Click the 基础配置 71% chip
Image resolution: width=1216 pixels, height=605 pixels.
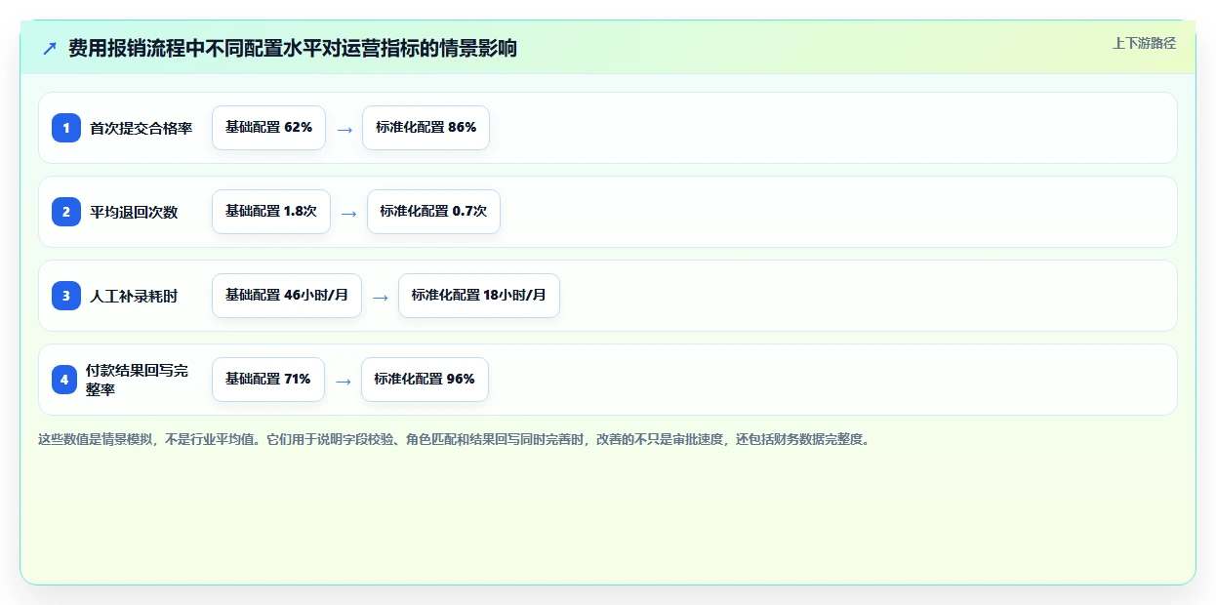pyautogui.click(x=268, y=380)
